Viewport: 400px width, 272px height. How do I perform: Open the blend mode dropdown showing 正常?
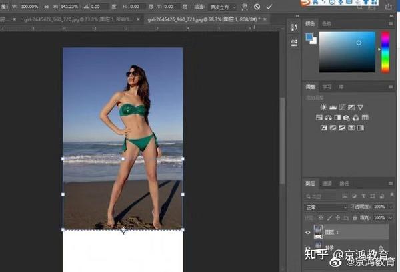pyautogui.click(x=326, y=207)
